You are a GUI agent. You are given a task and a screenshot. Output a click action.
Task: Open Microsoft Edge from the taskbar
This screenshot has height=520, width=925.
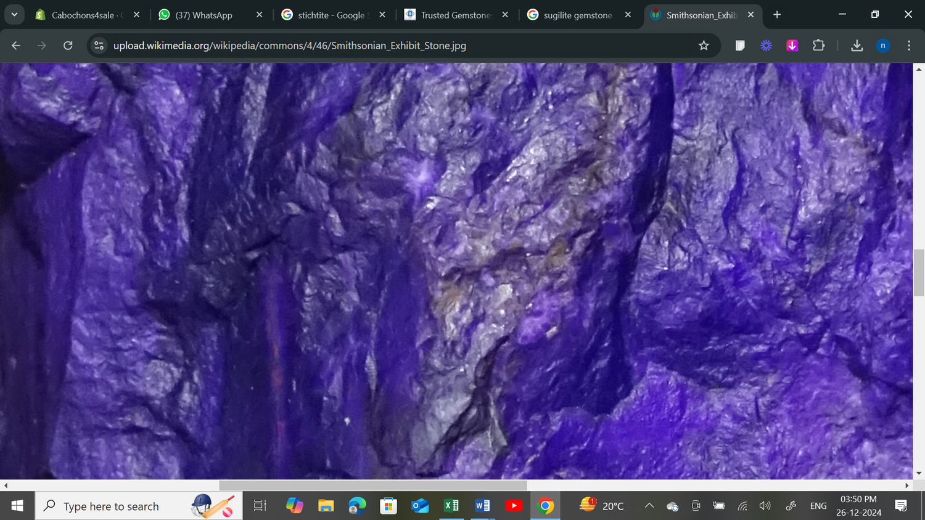[357, 506]
